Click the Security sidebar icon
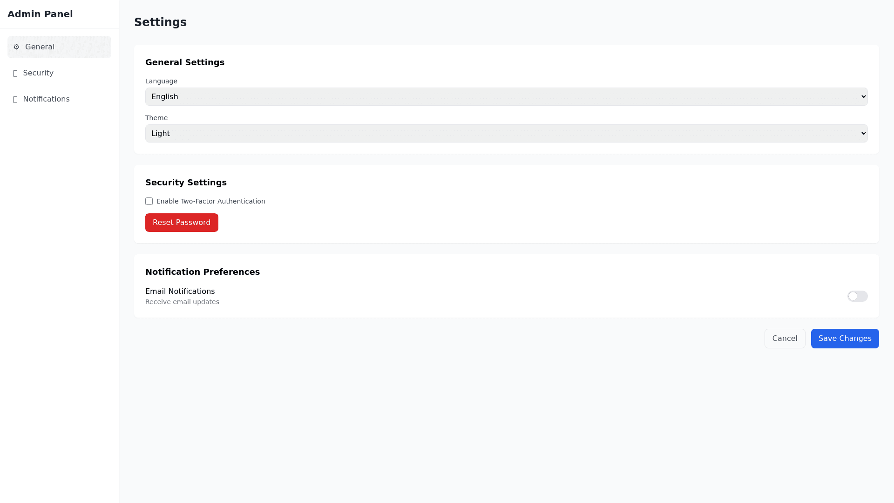Viewport: 894px width, 503px height. (15, 73)
